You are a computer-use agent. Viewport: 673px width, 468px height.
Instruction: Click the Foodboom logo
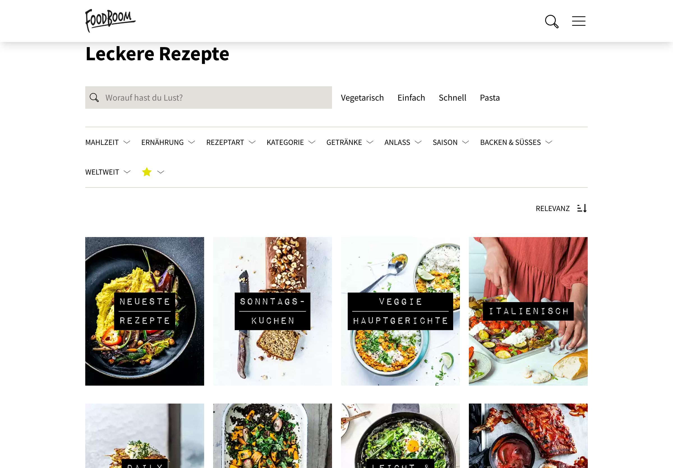coord(110,20)
